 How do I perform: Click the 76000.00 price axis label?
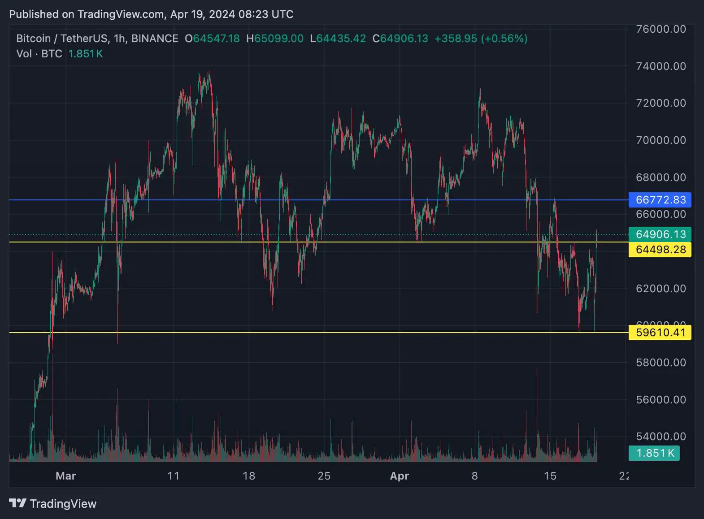(661, 29)
